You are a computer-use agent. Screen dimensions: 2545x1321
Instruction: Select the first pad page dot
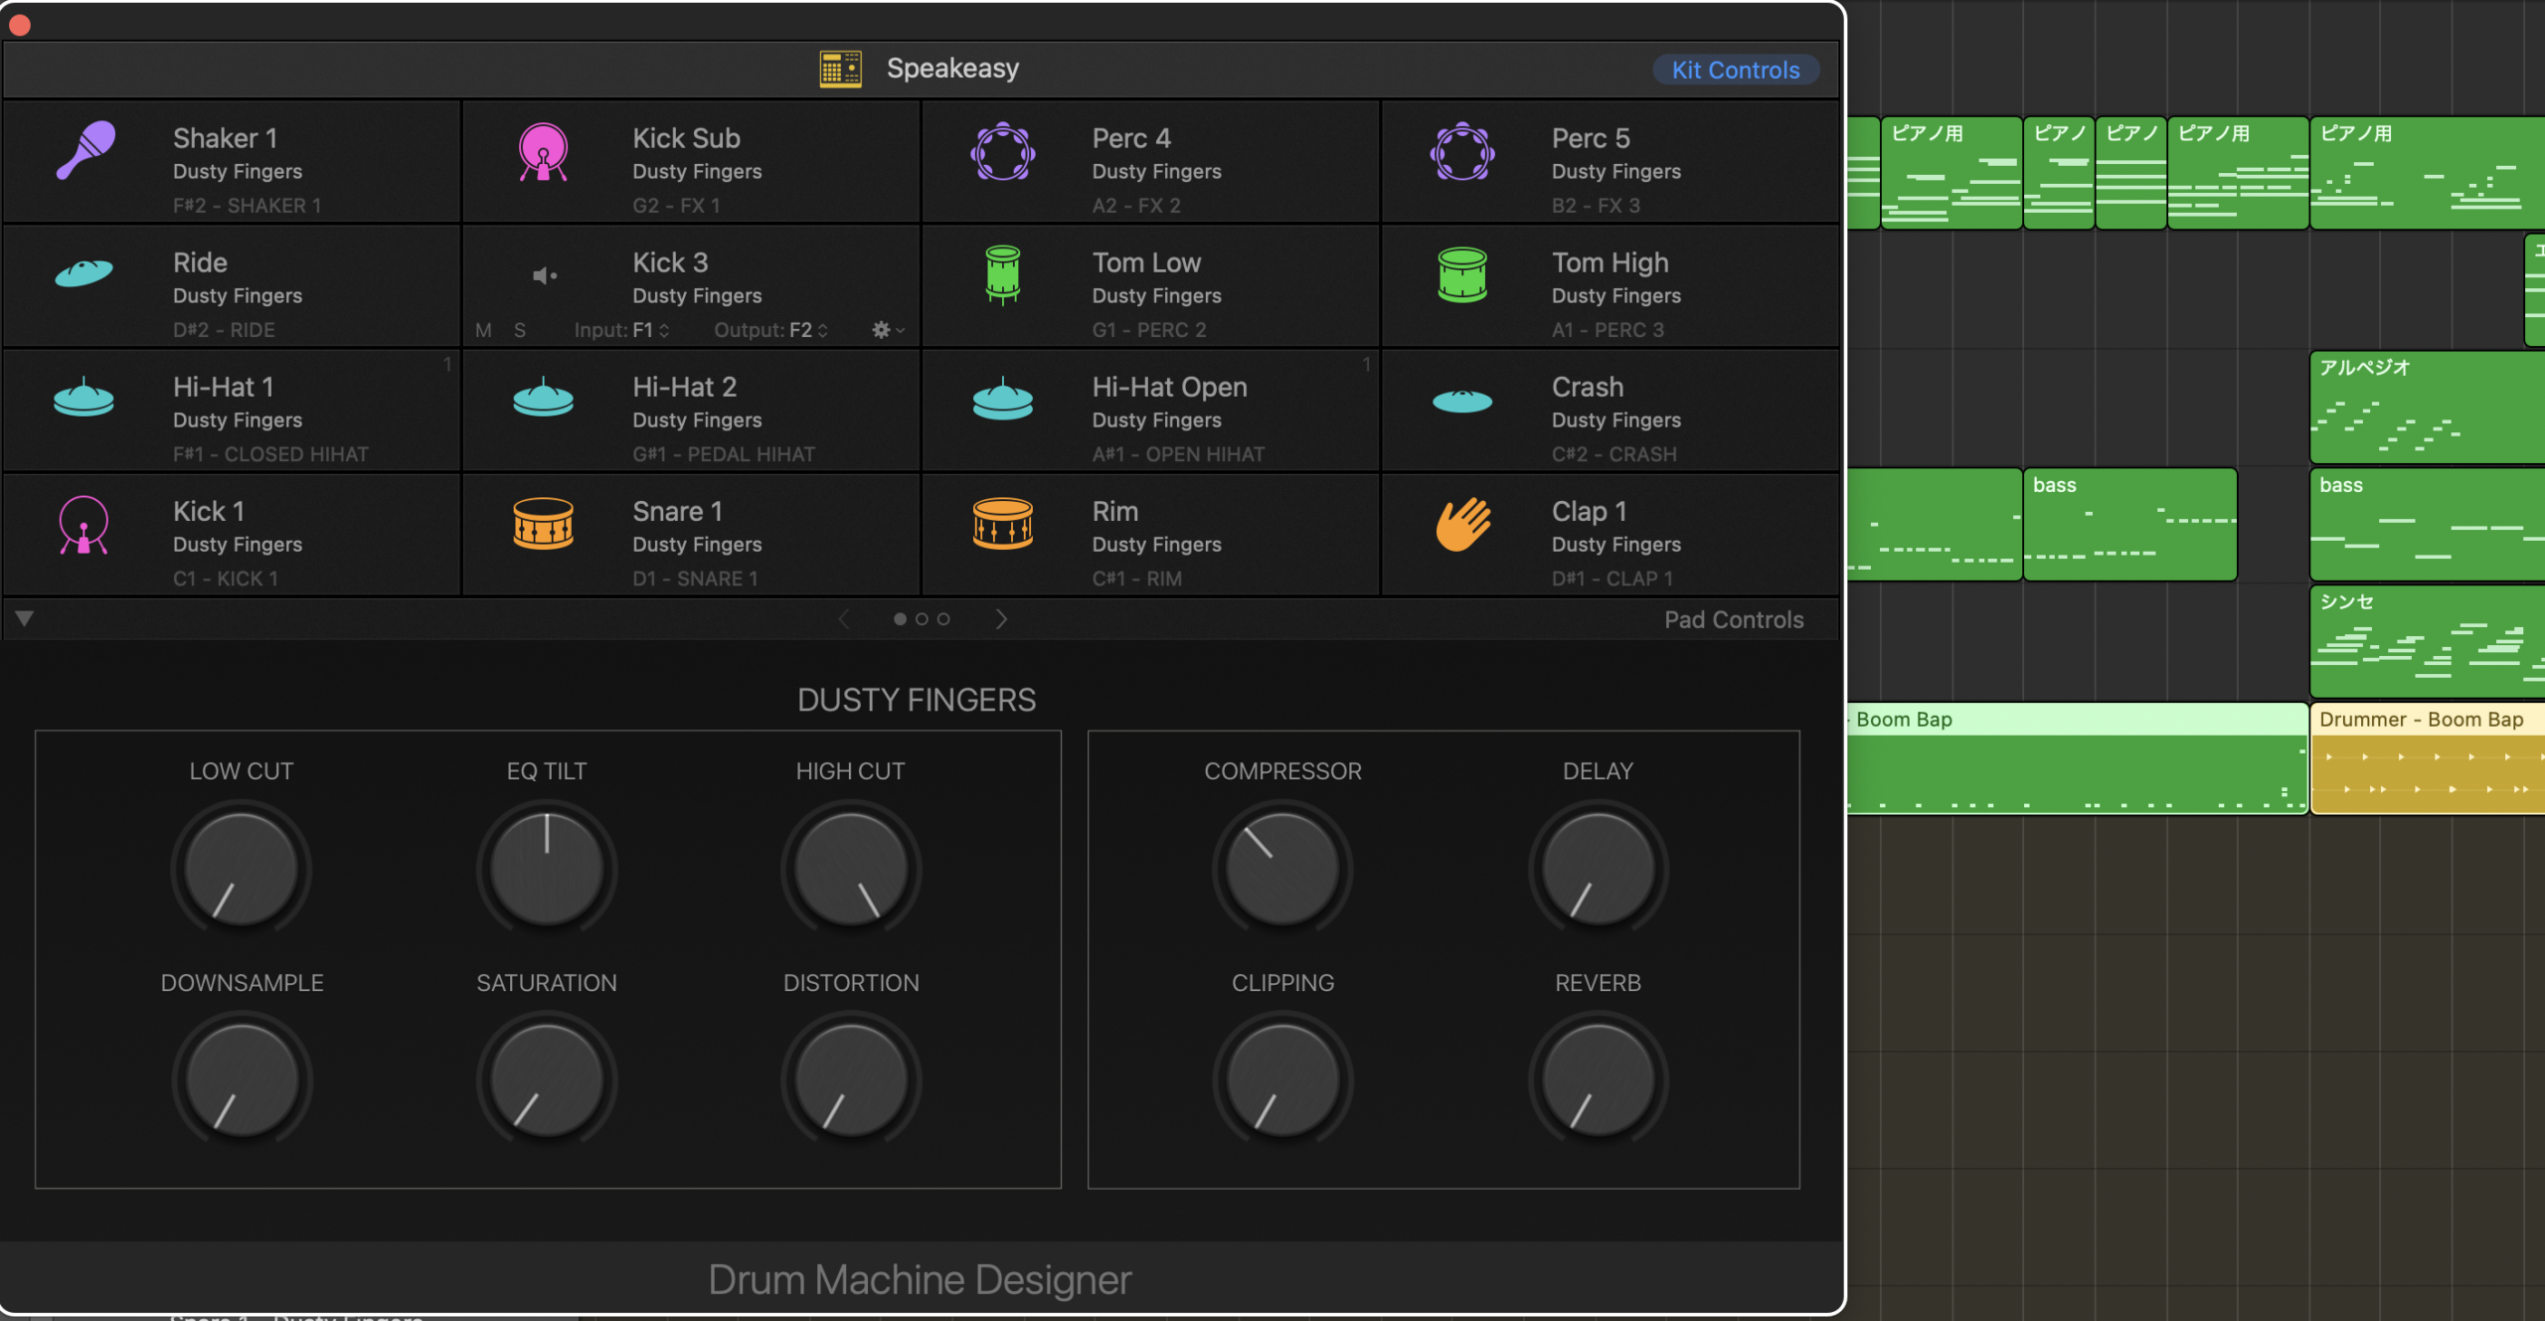tap(900, 619)
